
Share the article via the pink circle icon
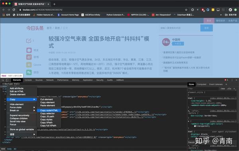coord(29,50)
